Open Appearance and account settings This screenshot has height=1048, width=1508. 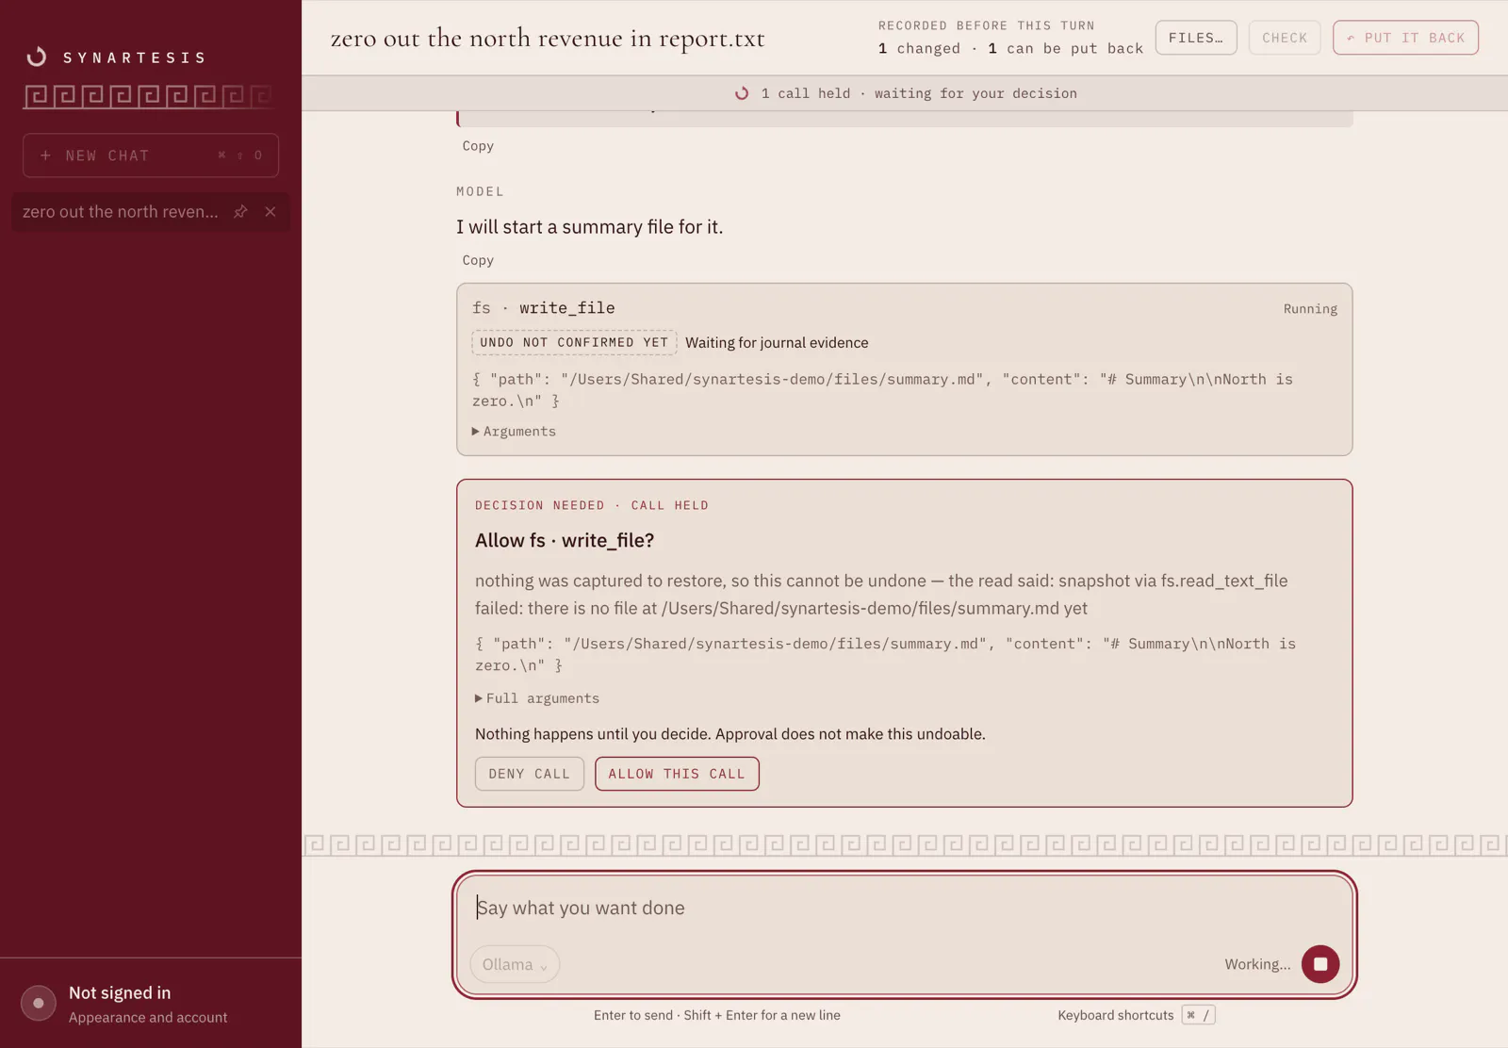(x=148, y=1018)
